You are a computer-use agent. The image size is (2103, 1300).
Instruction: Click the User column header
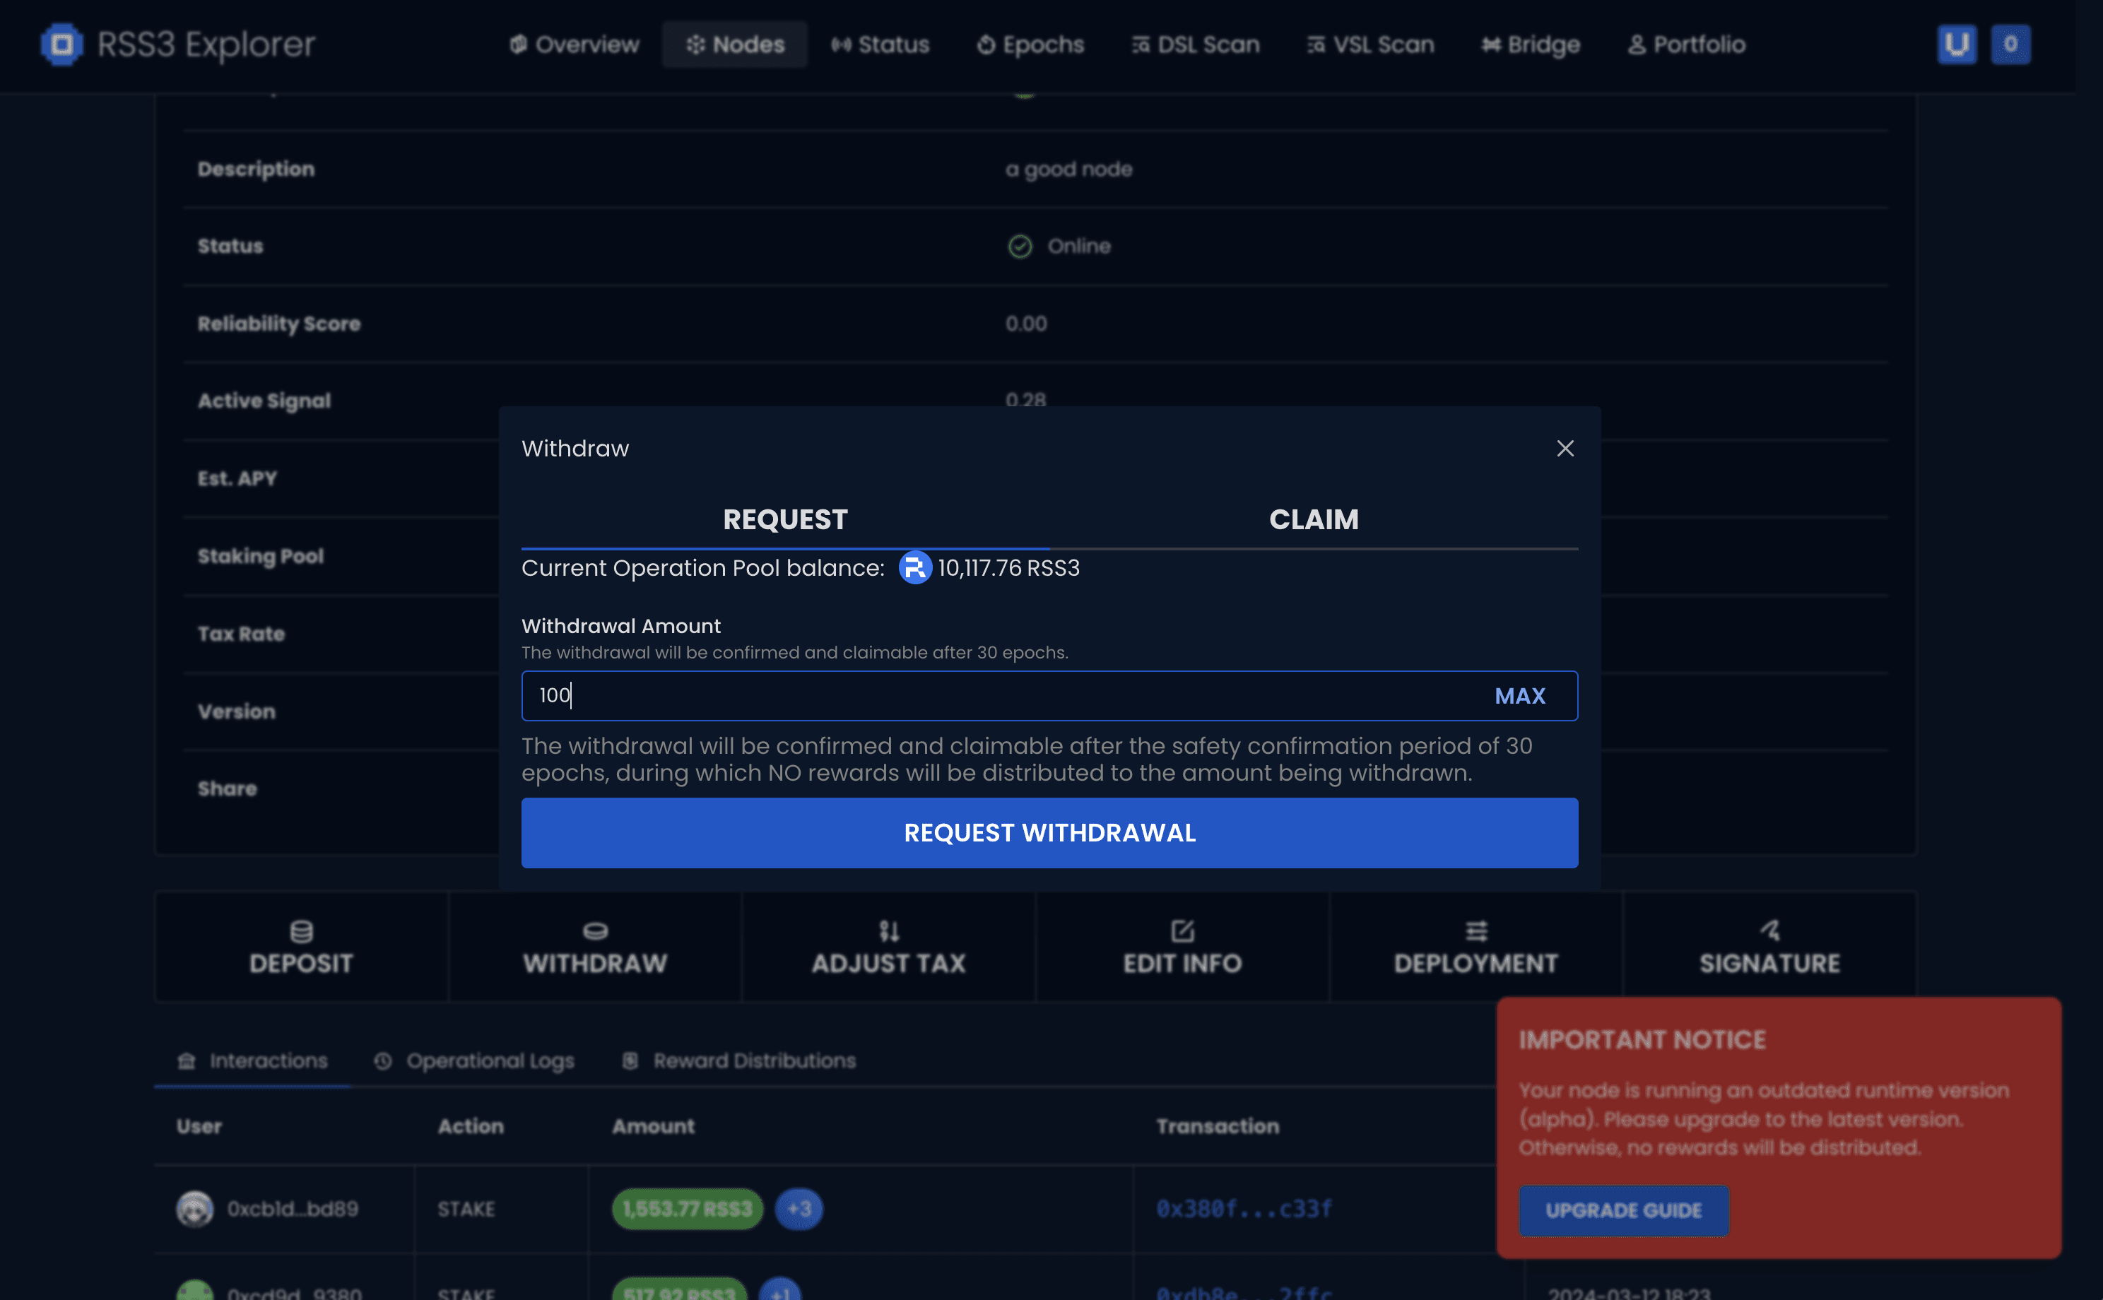click(199, 1126)
